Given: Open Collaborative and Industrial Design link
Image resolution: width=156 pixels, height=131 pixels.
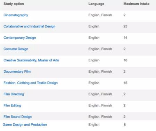Looking at the screenshot, I should click(29, 26).
